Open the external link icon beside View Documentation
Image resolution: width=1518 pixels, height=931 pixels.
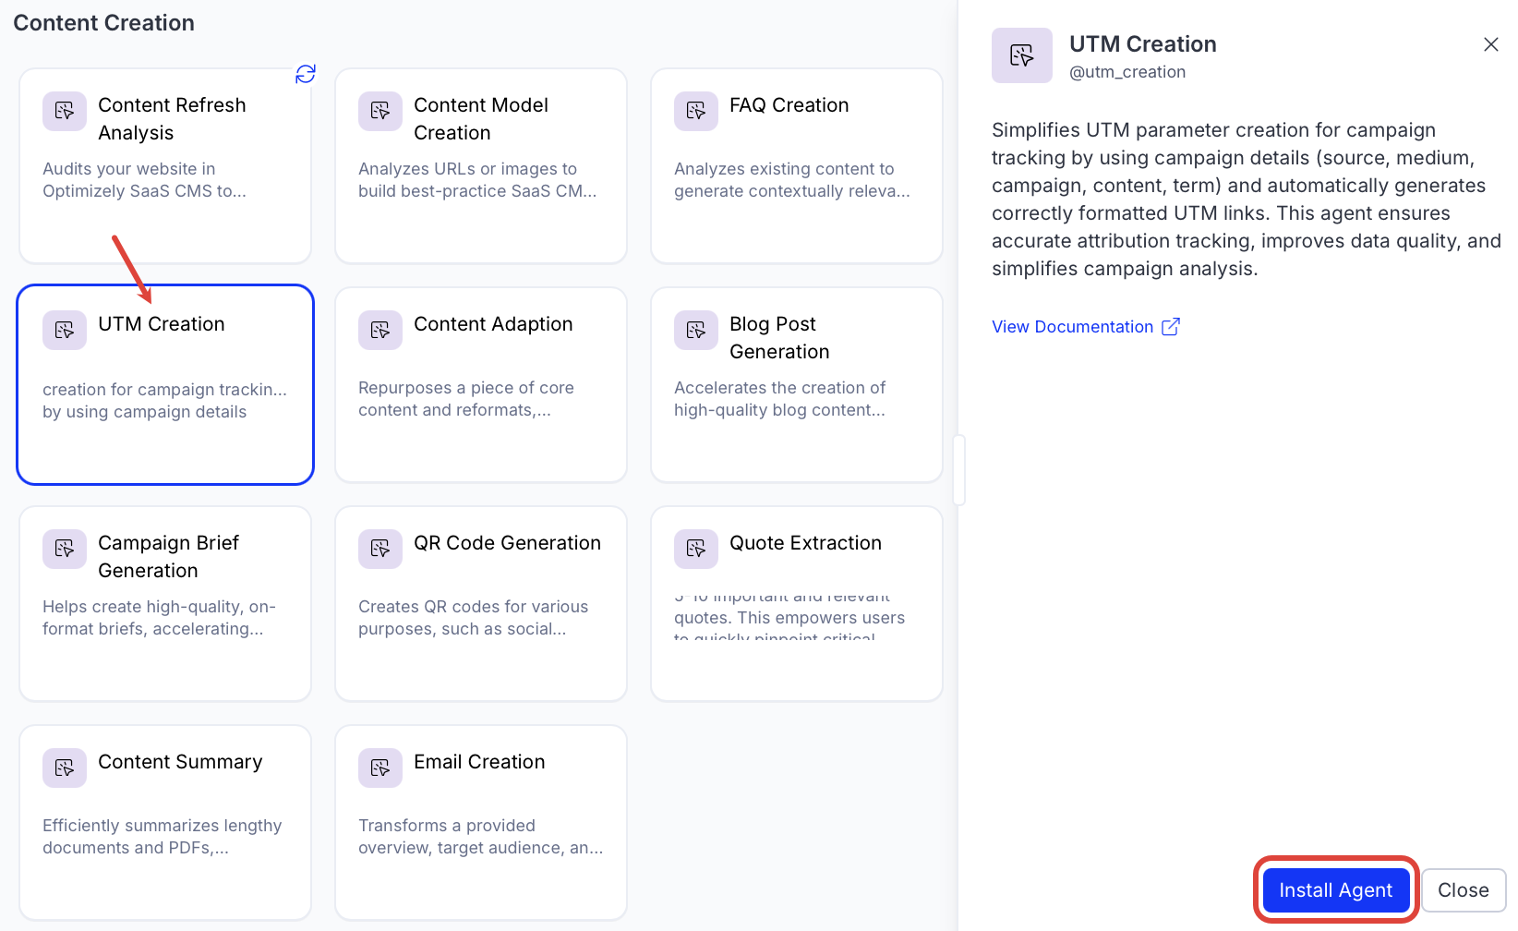pos(1171,327)
